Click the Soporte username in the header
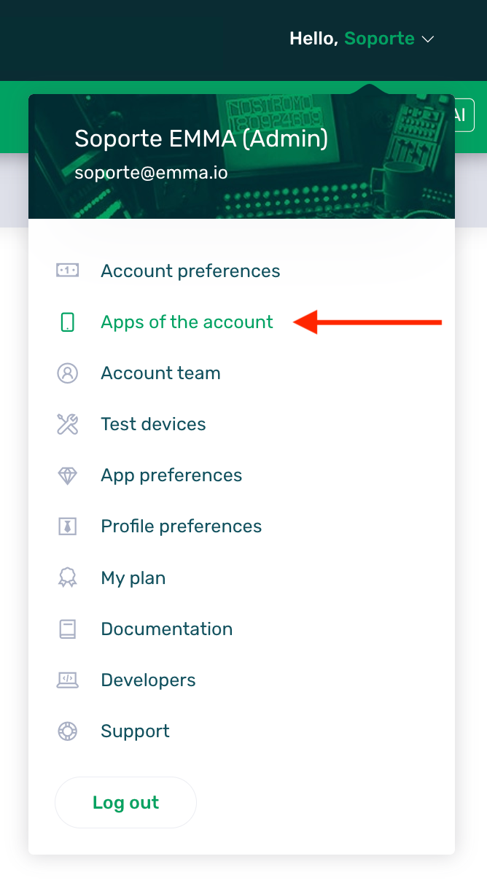This screenshot has width=487, height=894. (379, 39)
